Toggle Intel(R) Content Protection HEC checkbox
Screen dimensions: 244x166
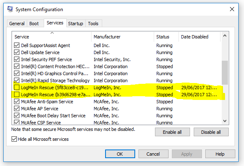(x=16, y=66)
